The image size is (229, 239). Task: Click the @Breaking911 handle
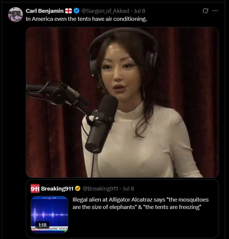click(100, 188)
